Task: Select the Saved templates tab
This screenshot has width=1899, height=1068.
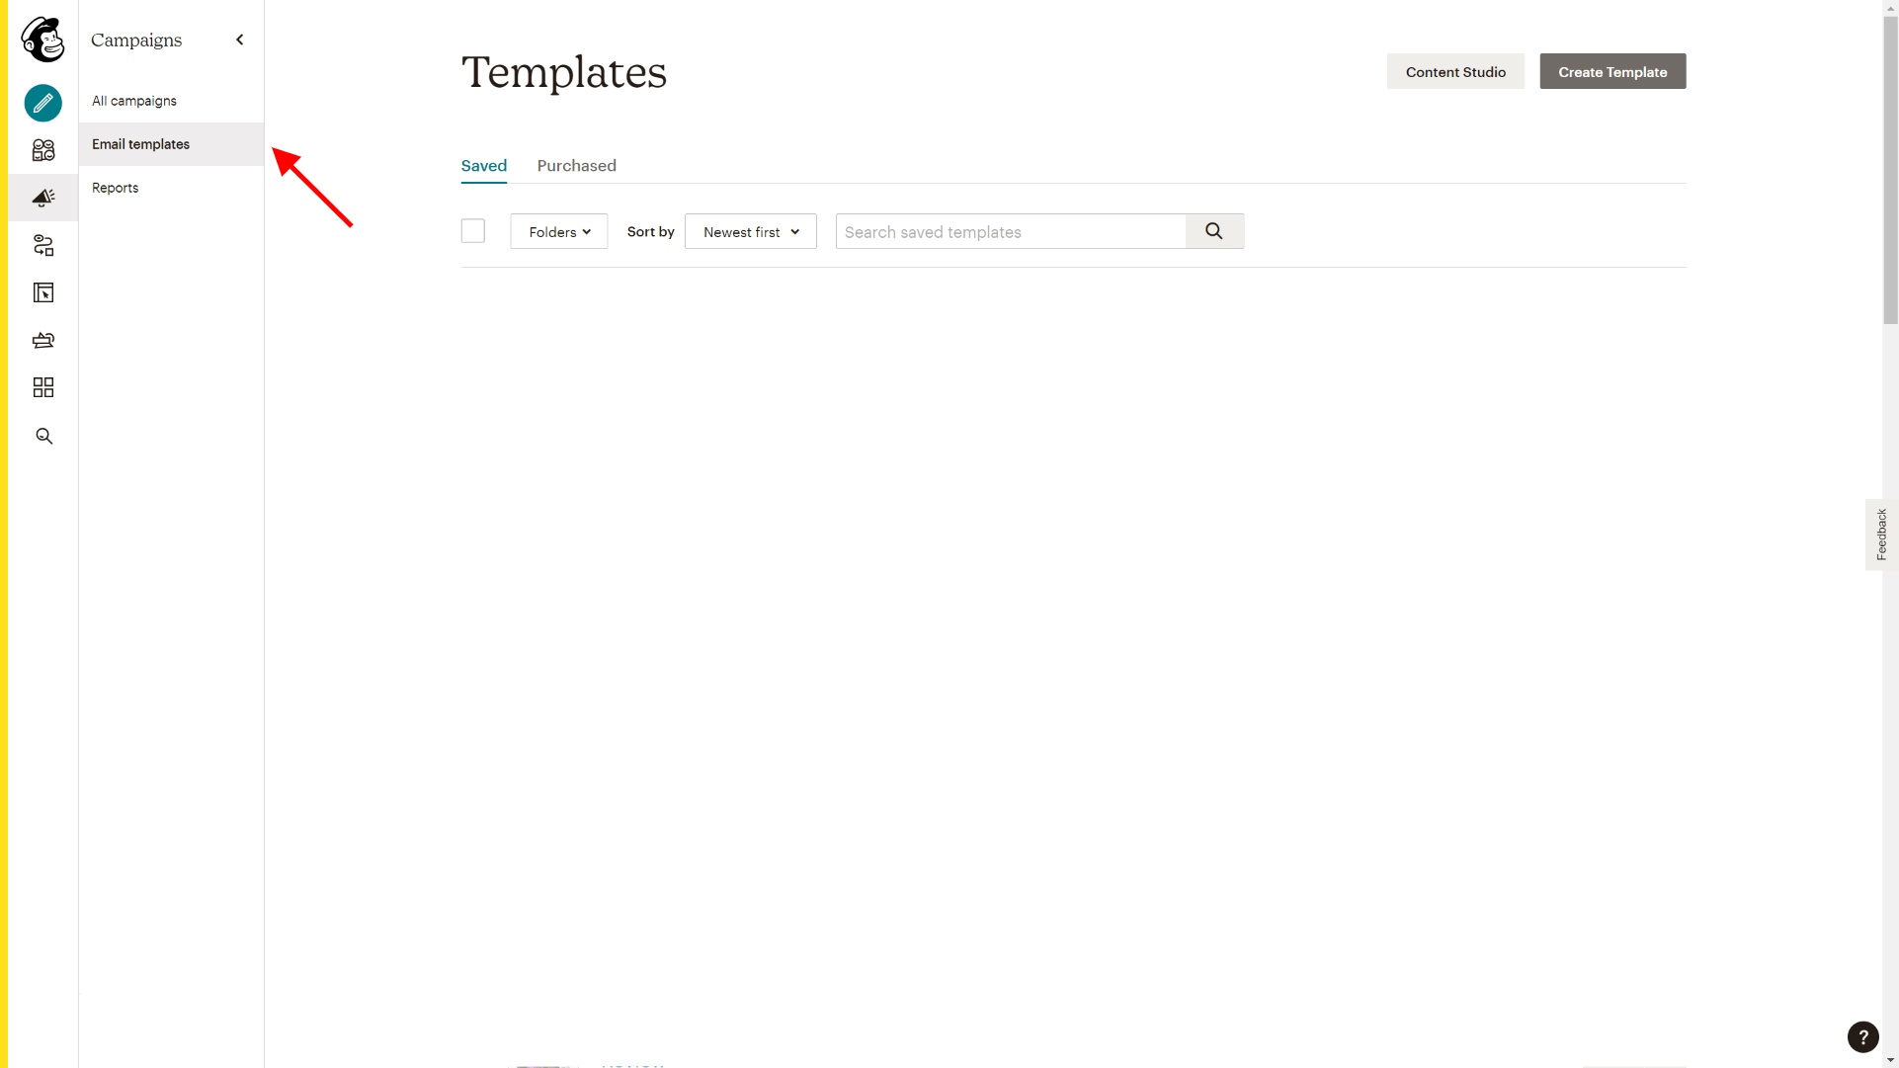Action: pos(484,164)
